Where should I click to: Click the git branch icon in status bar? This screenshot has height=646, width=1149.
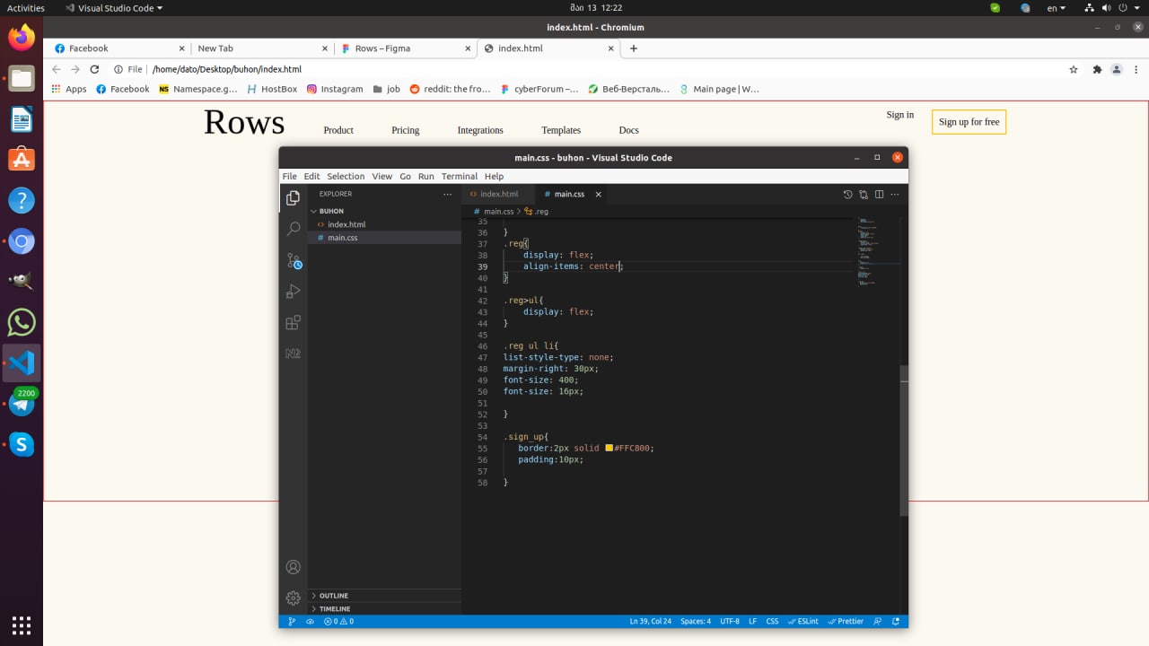pos(292,621)
